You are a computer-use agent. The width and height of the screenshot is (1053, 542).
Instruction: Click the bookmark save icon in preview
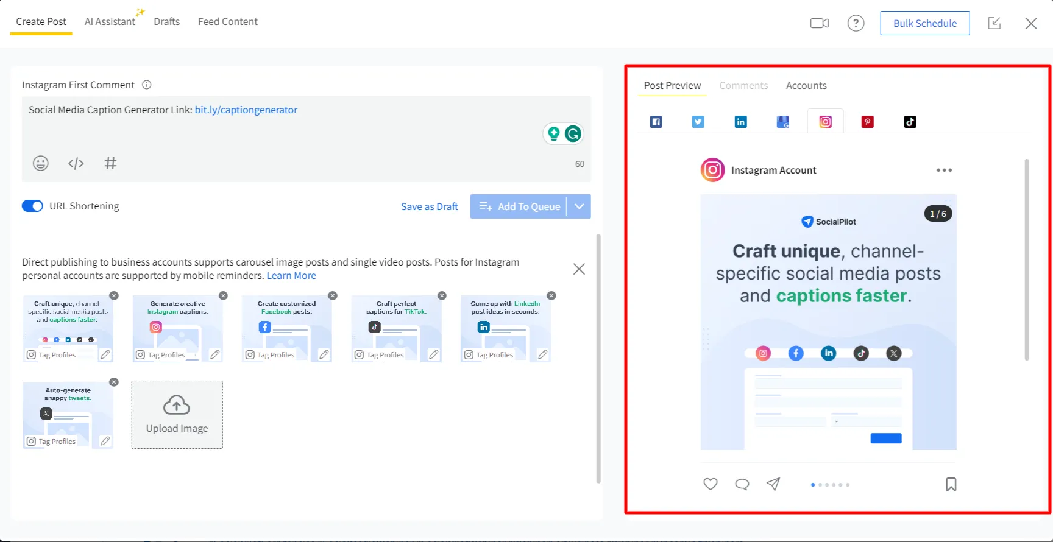tap(951, 484)
